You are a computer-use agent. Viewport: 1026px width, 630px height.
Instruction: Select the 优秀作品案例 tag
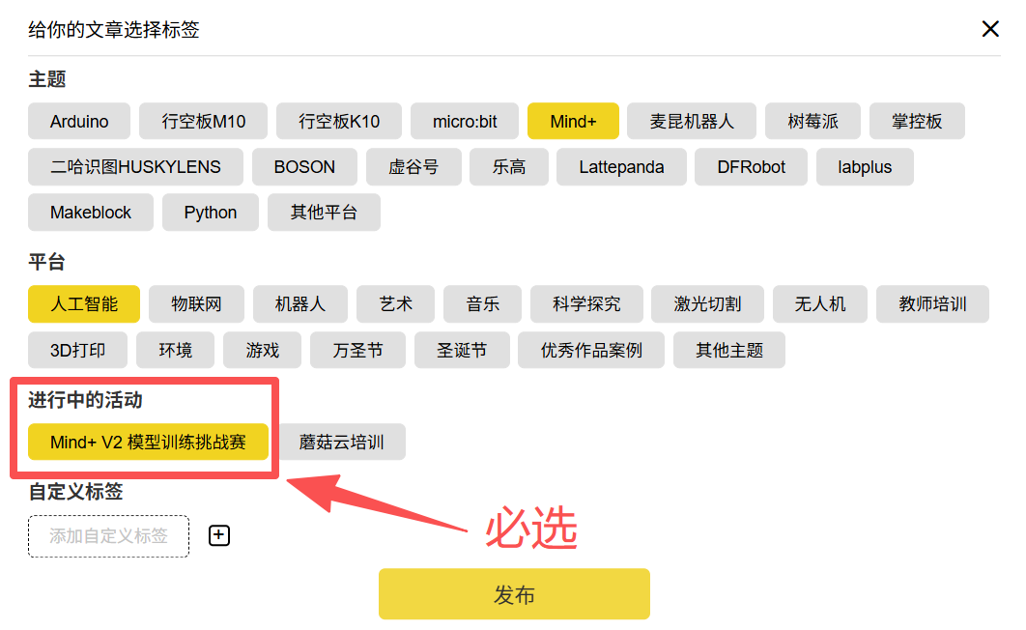(591, 350)
